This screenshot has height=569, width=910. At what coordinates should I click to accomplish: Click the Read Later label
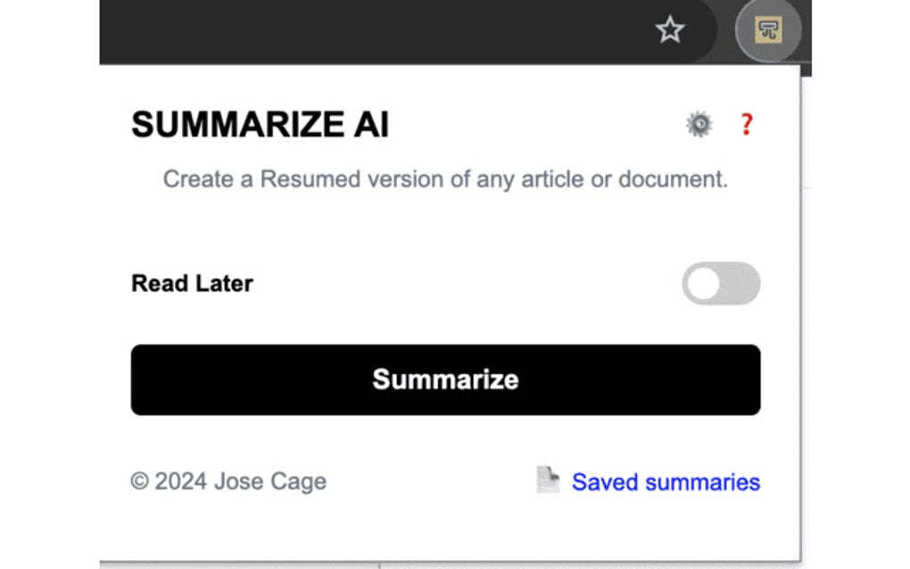(x=193, y=283)
